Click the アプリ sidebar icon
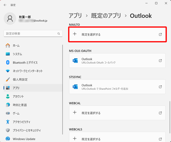Viewport: 171px width, 142px height. pyautogui.click(x=8, y=88)
